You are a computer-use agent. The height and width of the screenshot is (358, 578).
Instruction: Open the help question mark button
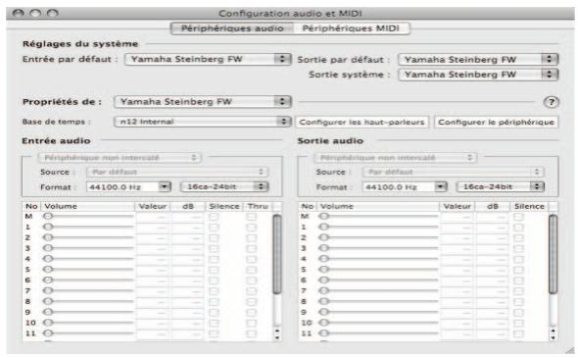(x=552, y=102)
